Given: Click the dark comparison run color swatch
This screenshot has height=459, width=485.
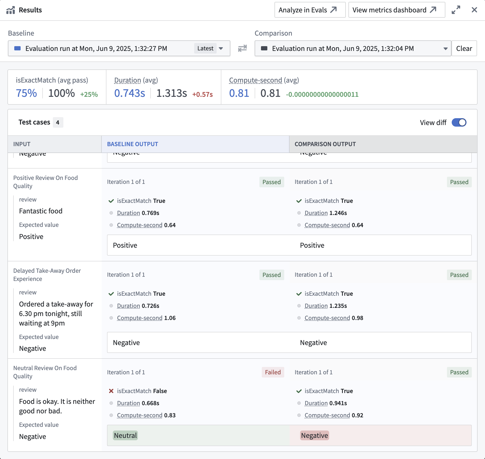Looking at the screenshot, I should (x=264, y=48).
